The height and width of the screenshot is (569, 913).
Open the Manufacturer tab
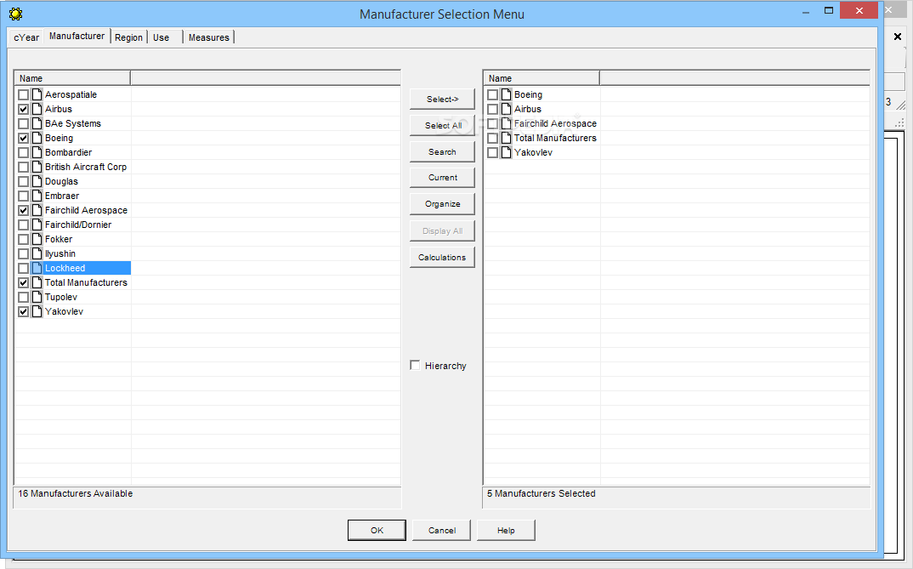(x=77, y=36)
